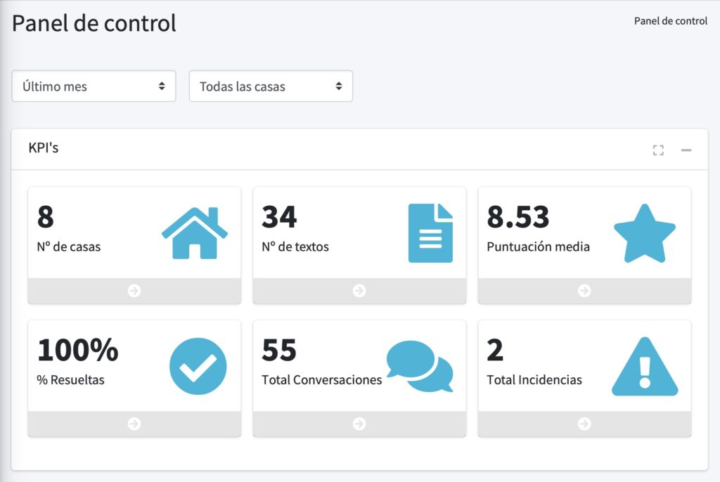Select the speech bubbles icon on Total Conversaciones

click(x=421, y=367)
